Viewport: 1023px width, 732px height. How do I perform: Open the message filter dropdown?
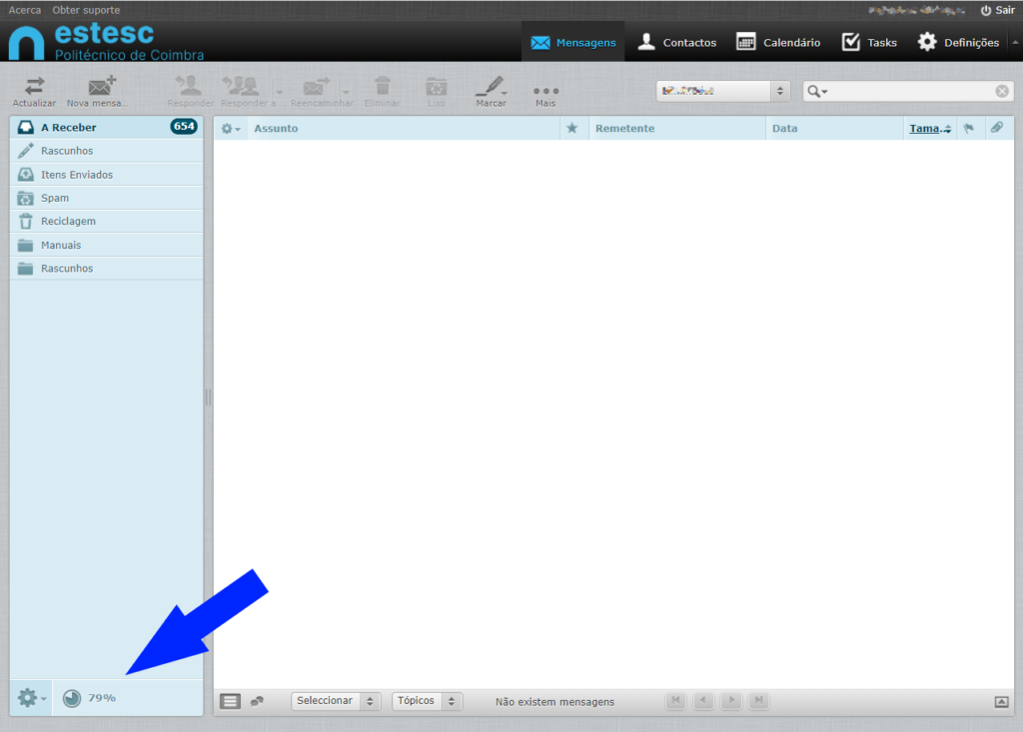click(723, 91)
